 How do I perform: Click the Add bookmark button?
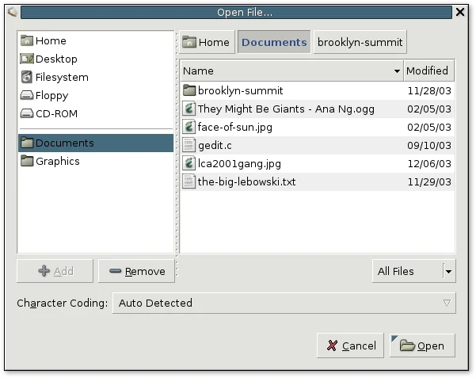point(55,271)
